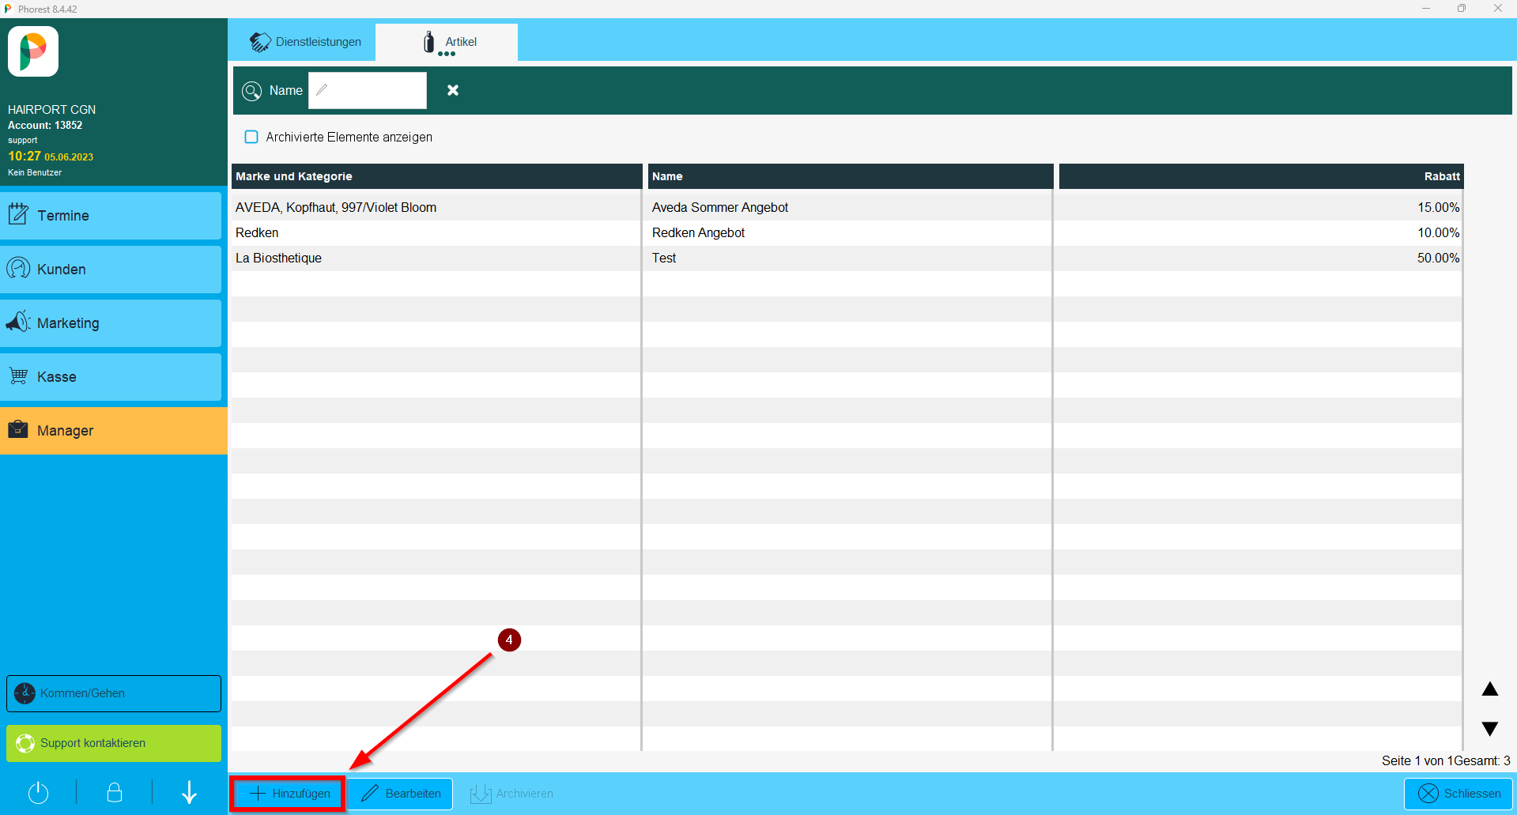Click the Manager briefcase icon

(x=18, y=429)
